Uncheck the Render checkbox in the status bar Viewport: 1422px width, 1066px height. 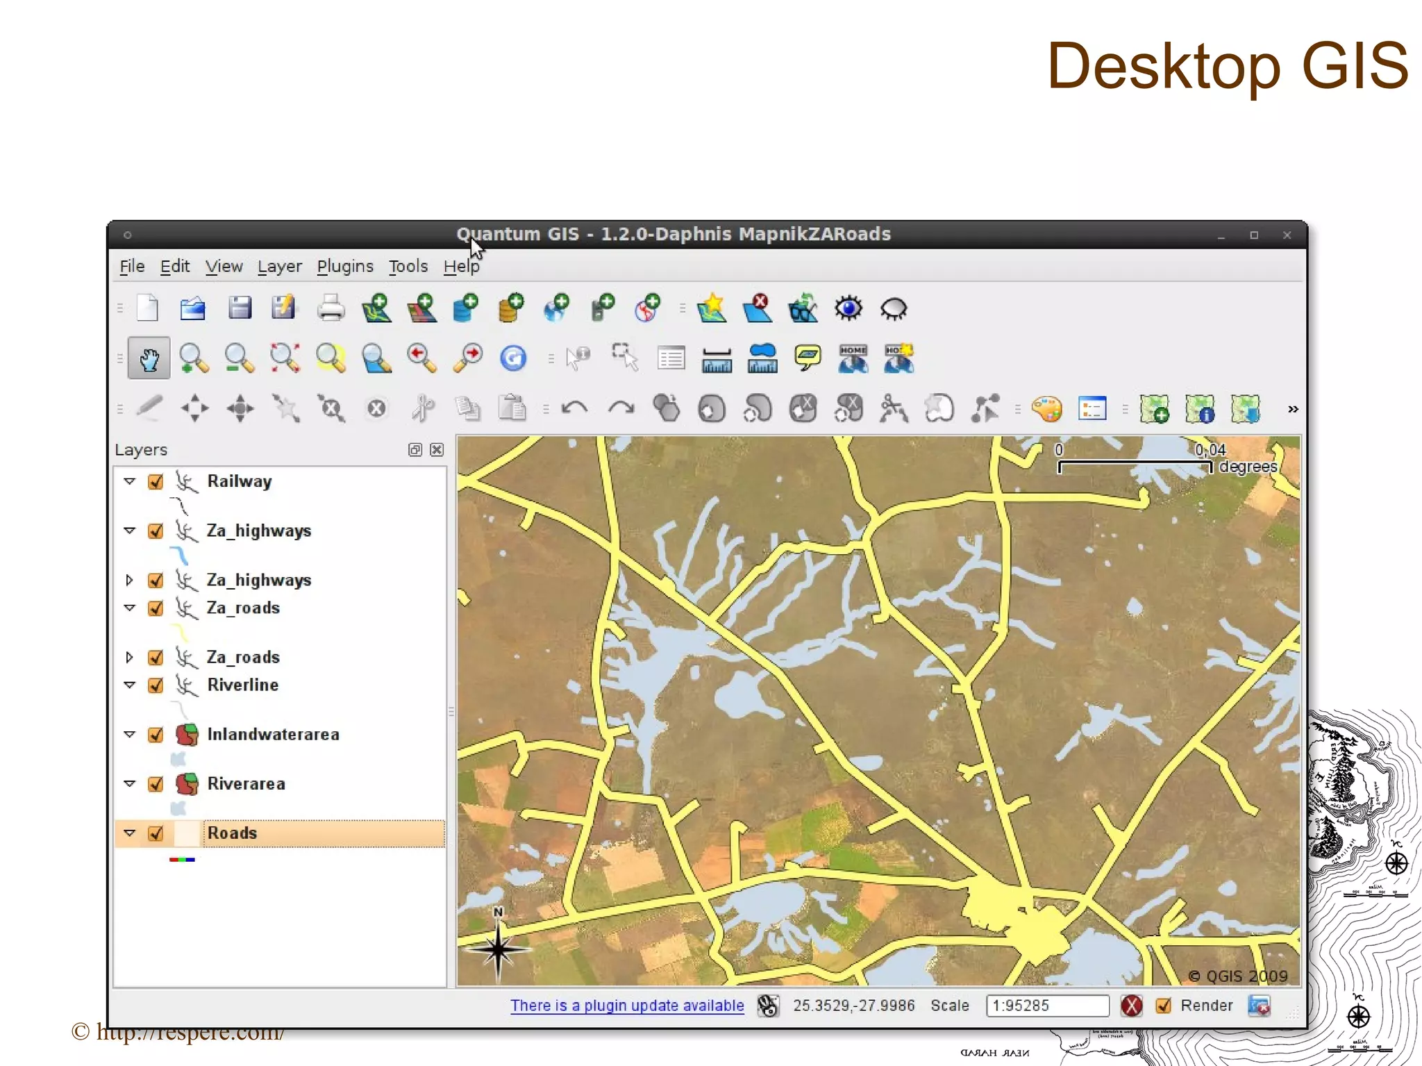tap(1164, 1006)
